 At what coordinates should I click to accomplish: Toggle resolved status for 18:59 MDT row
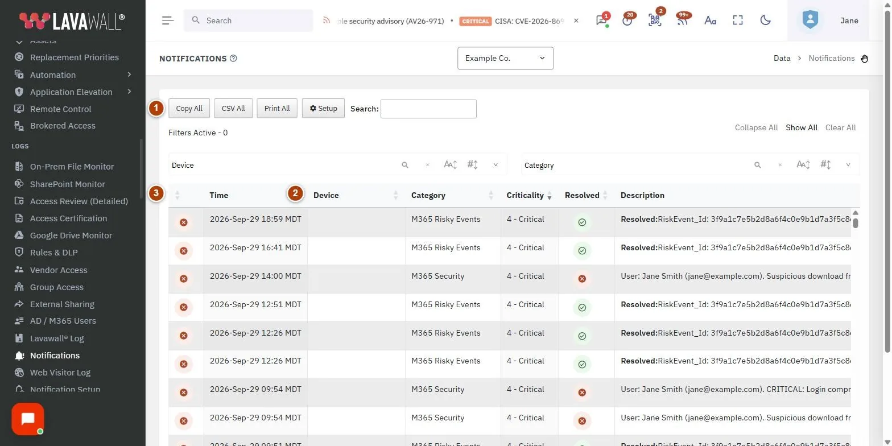(582, 222)
